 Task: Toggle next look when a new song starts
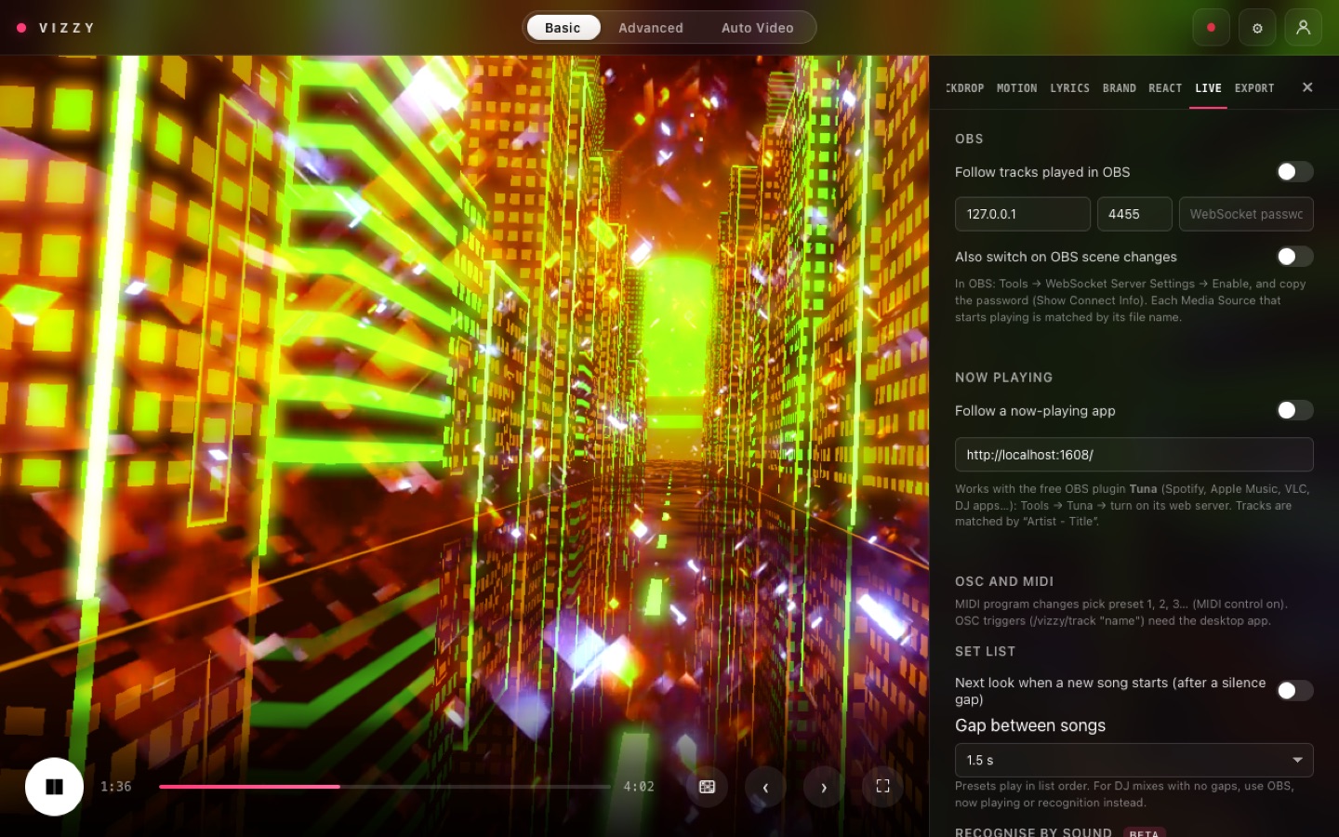point(1294,690)
